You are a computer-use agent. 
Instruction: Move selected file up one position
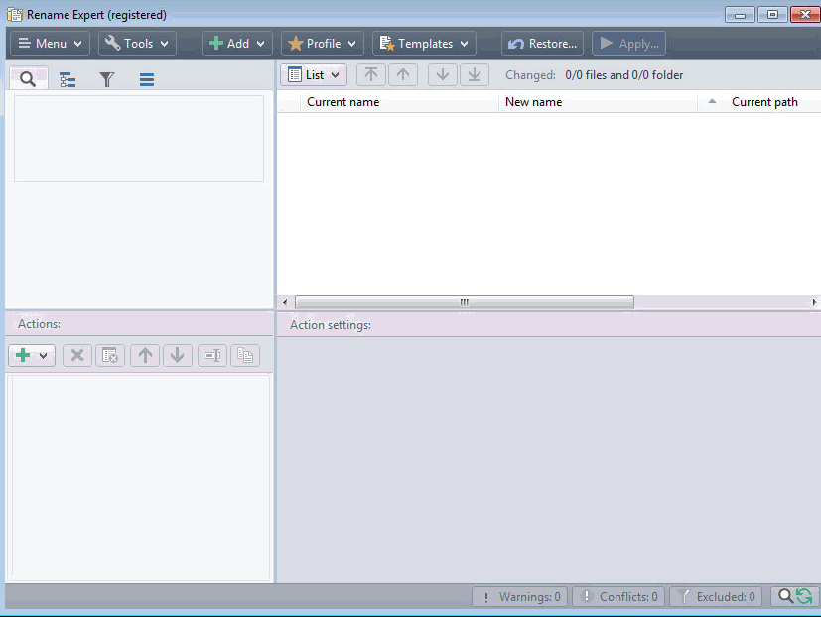(403, 74)
